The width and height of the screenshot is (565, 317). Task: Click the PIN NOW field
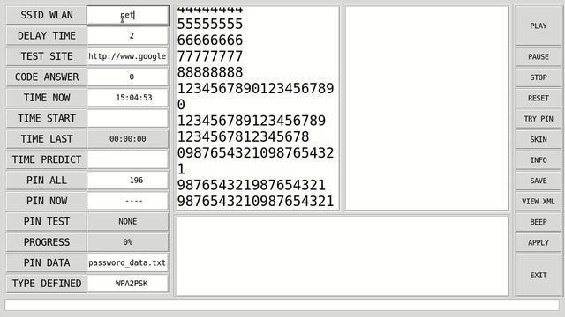(127, 201)
